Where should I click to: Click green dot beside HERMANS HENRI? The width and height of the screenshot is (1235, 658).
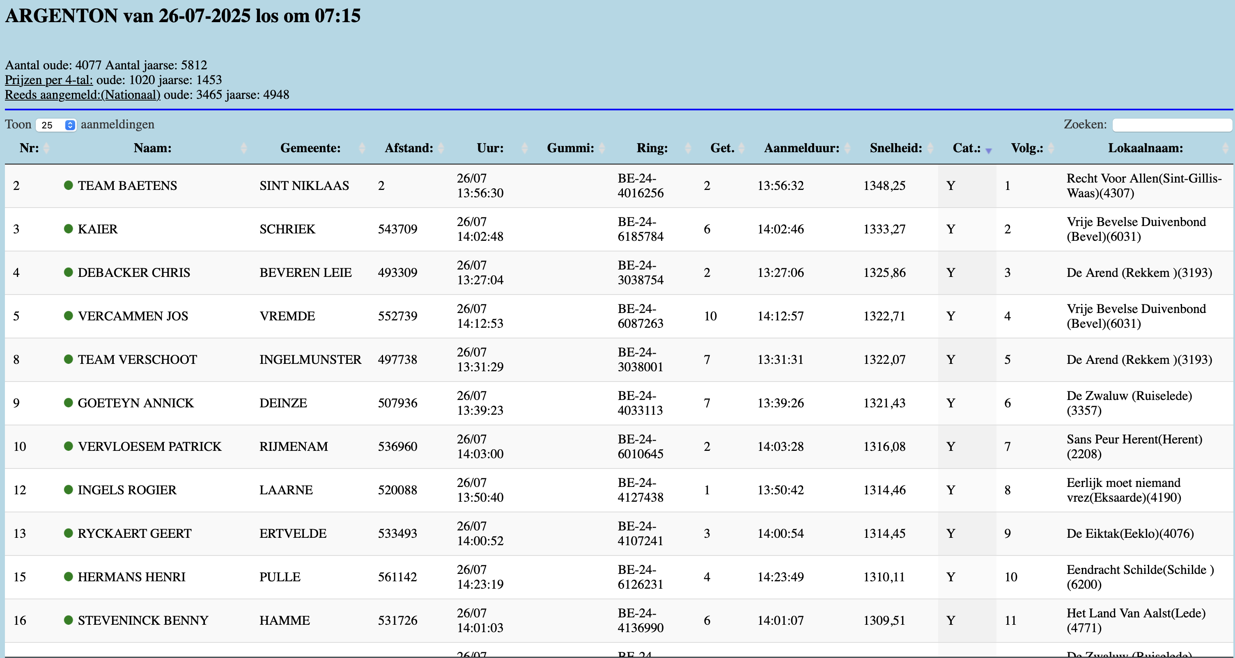coord(68,577)
